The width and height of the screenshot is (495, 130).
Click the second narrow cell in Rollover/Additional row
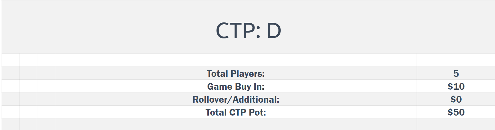coord(28,99)
